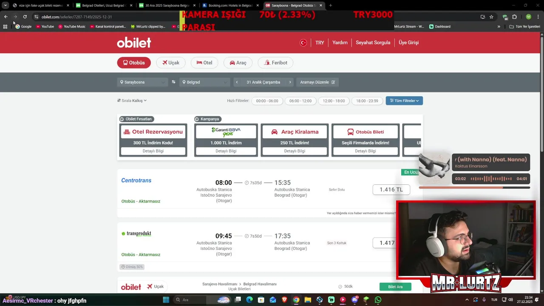Open Chrome extensions puzzle icon
The height and width of the screenshot is (306, 544).
[x=514, y=17]
